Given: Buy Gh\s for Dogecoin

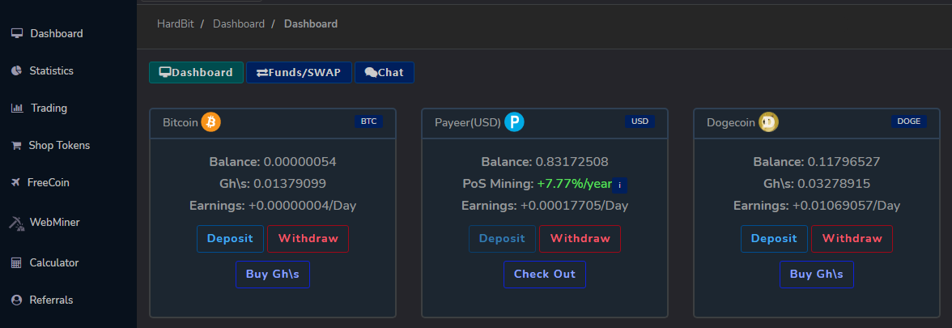Looking at the screenshot, I should [x=817, y=275].
